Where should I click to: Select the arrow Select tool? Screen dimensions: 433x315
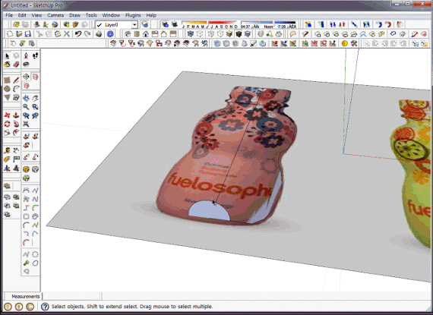pos(7,56)
